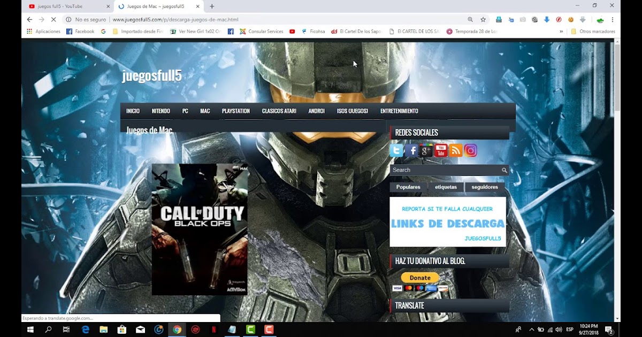Open the PLAYSTATION menu item
The width and height of the screenshot is (642, 337).
pos(236,111)
